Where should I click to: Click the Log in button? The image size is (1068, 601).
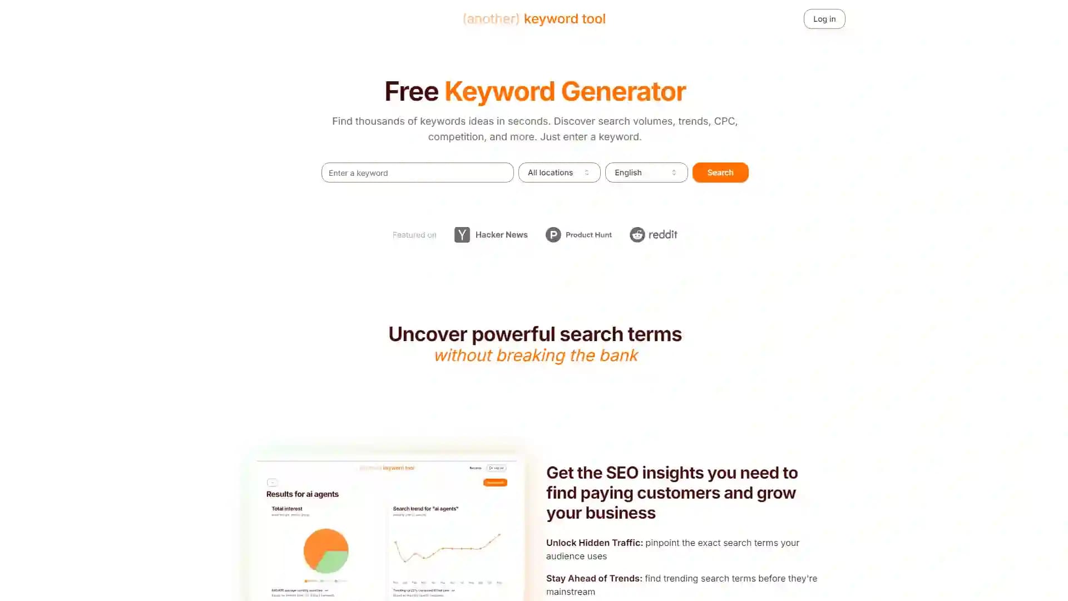[824, 18]
